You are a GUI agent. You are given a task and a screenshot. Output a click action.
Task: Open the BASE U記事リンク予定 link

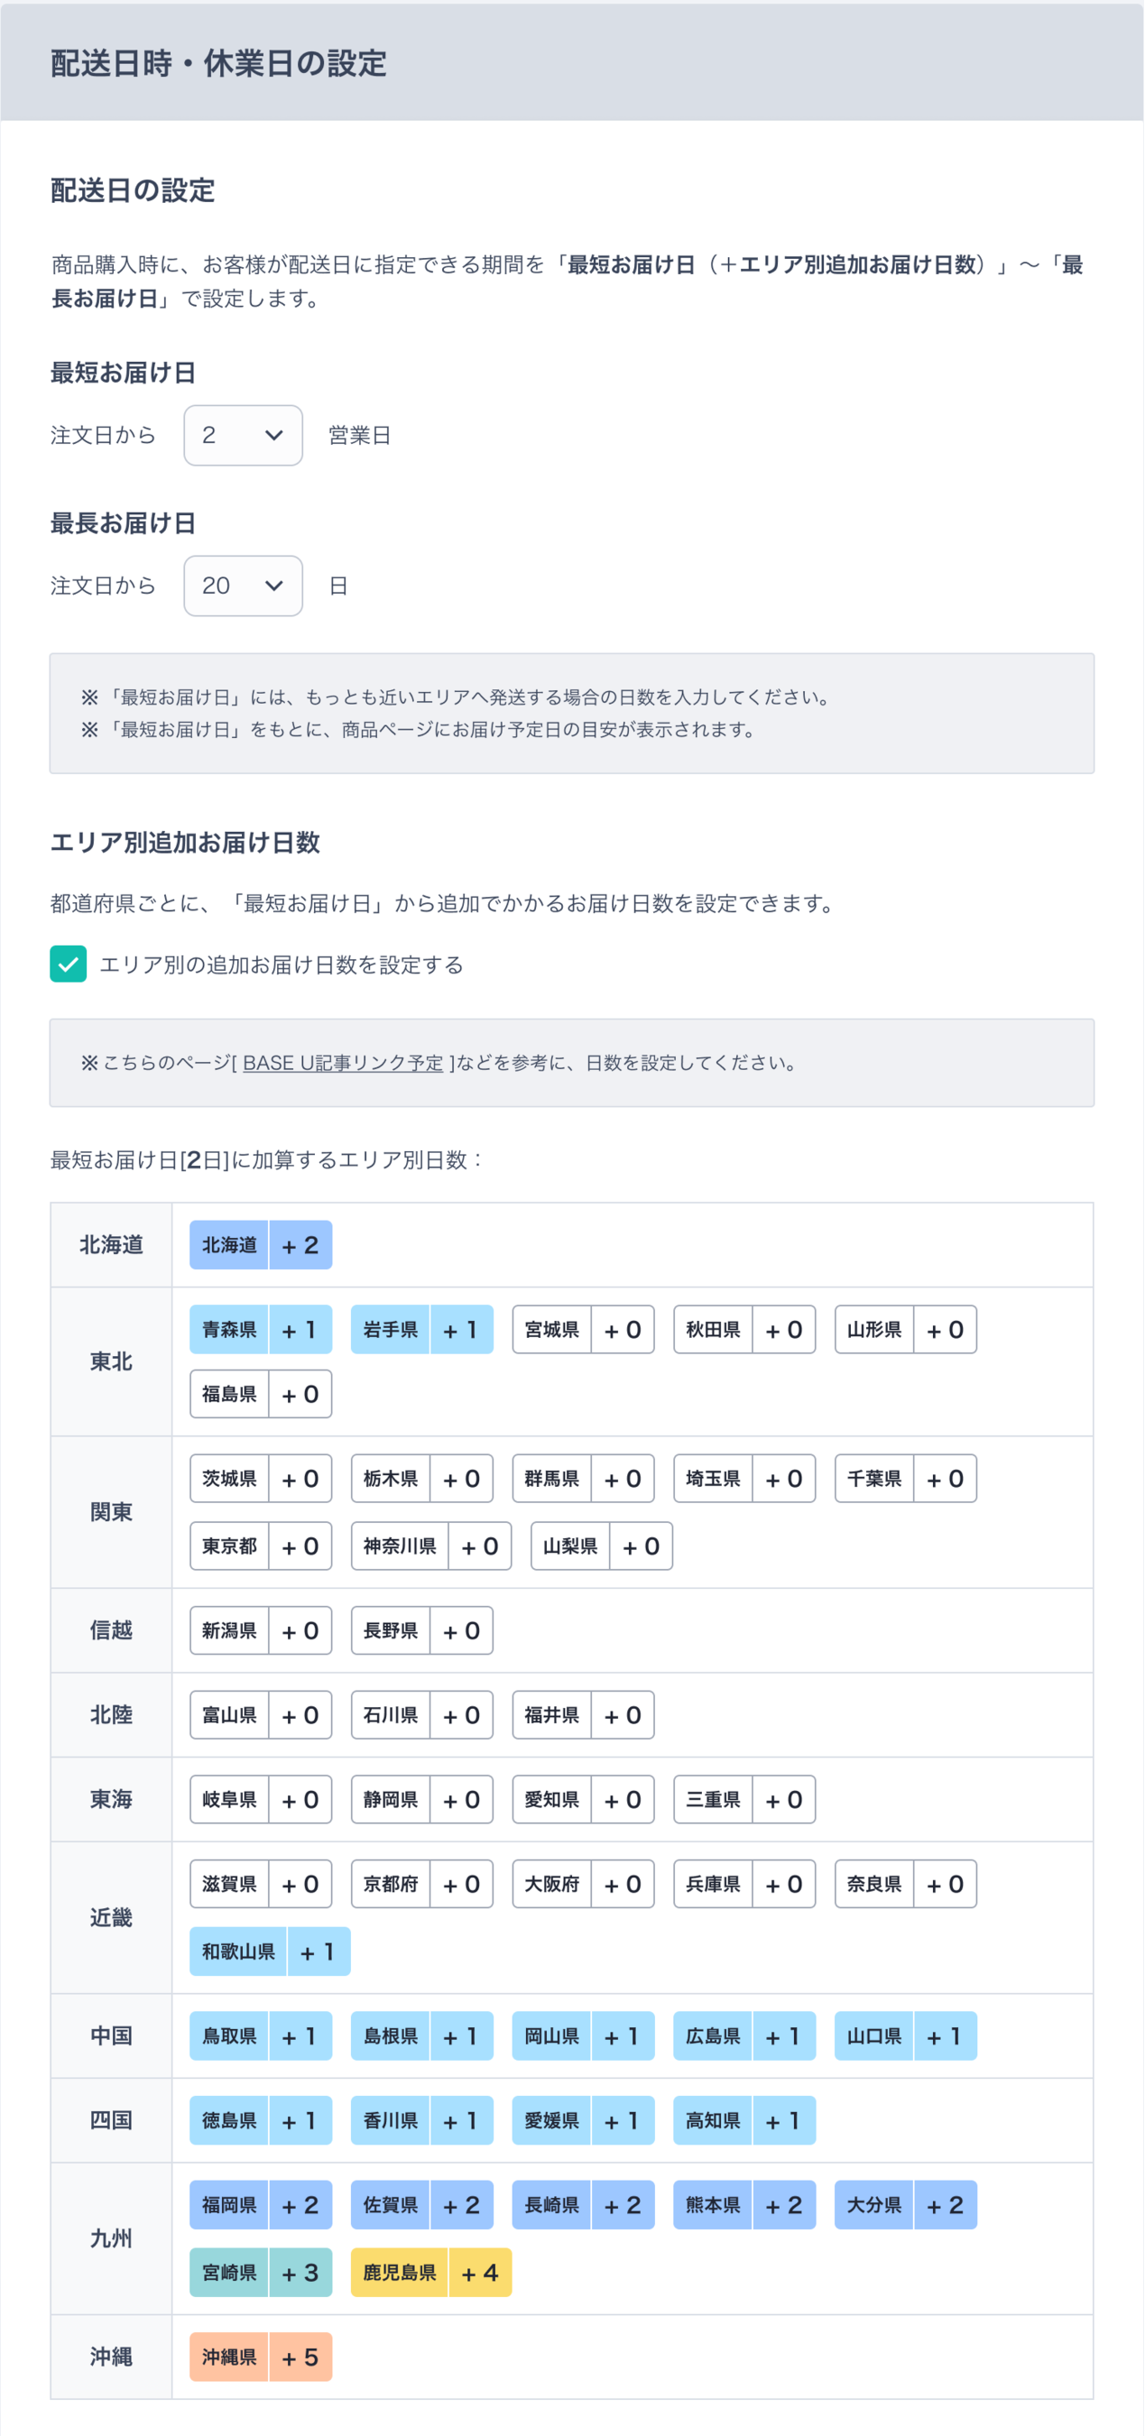[344, 1062]
